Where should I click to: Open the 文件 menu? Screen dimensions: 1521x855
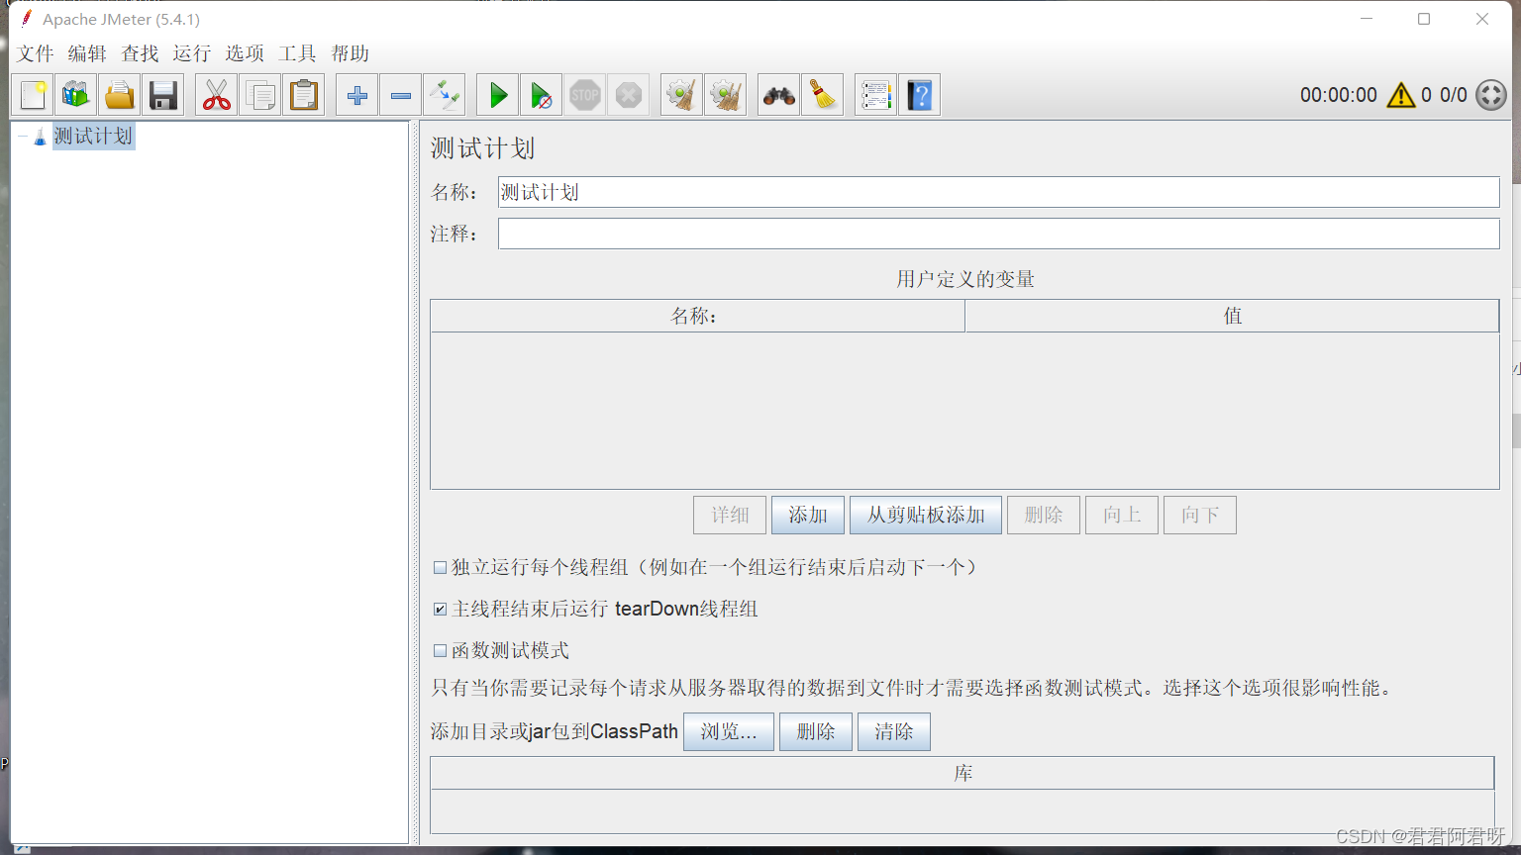(x=36, y=53)
